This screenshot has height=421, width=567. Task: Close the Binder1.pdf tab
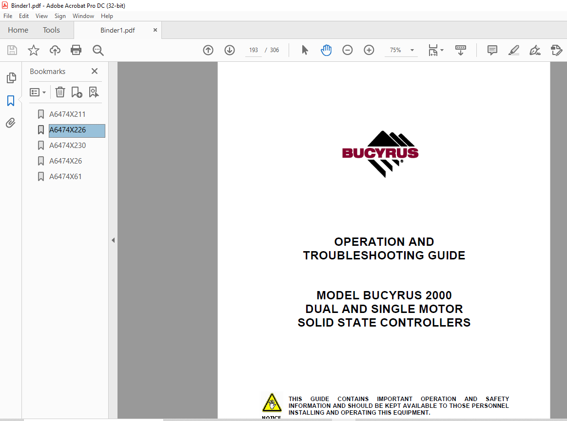155,30
